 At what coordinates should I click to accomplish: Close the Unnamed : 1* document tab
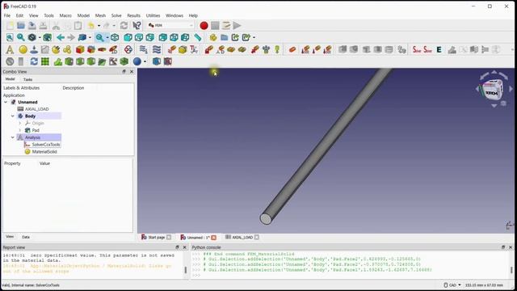213,238
